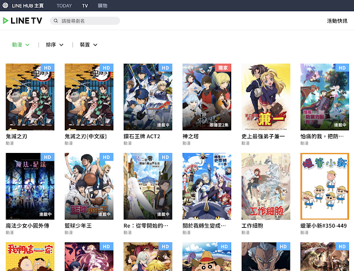Open 活動快訊 link
354x271 pixels.
tap(337, 21)
